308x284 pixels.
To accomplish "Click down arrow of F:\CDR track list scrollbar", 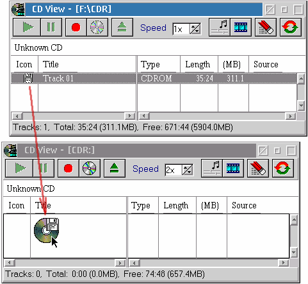I will click(301, 105).
